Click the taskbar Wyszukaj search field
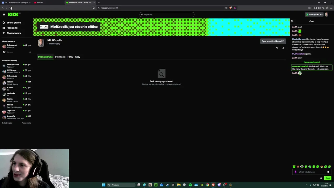The image size is (334, 188). [121, 185]
